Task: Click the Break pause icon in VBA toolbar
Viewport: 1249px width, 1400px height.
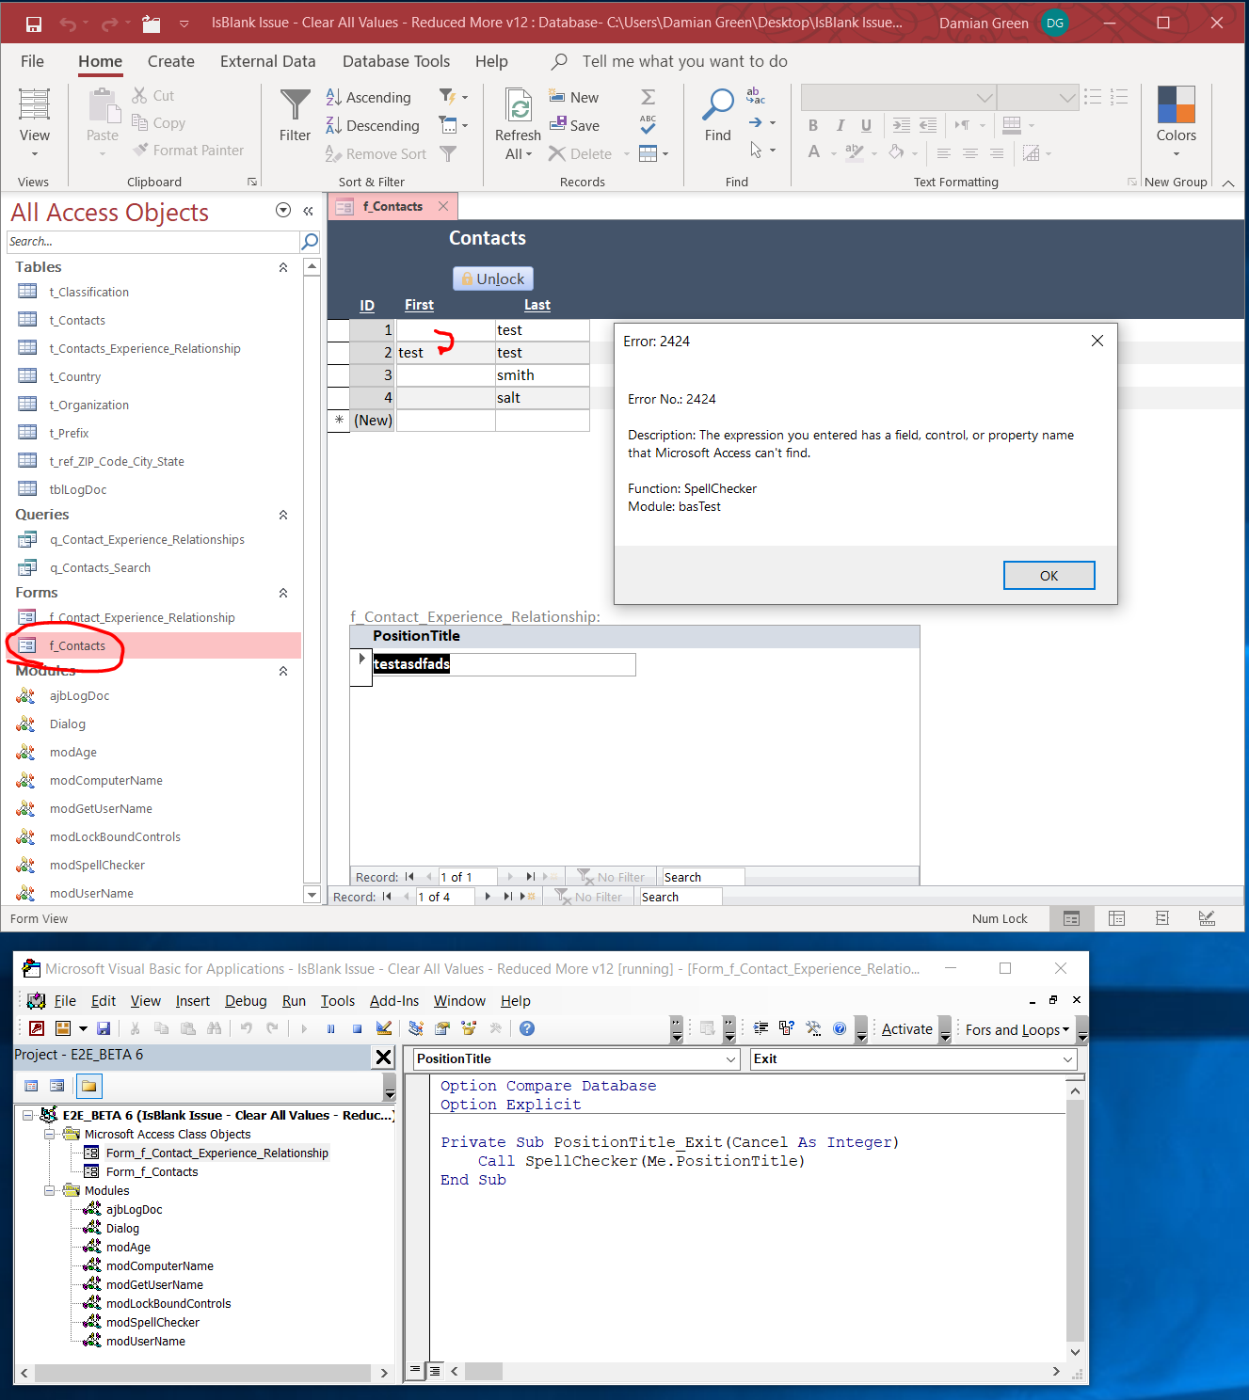Action: (330, 1028)
